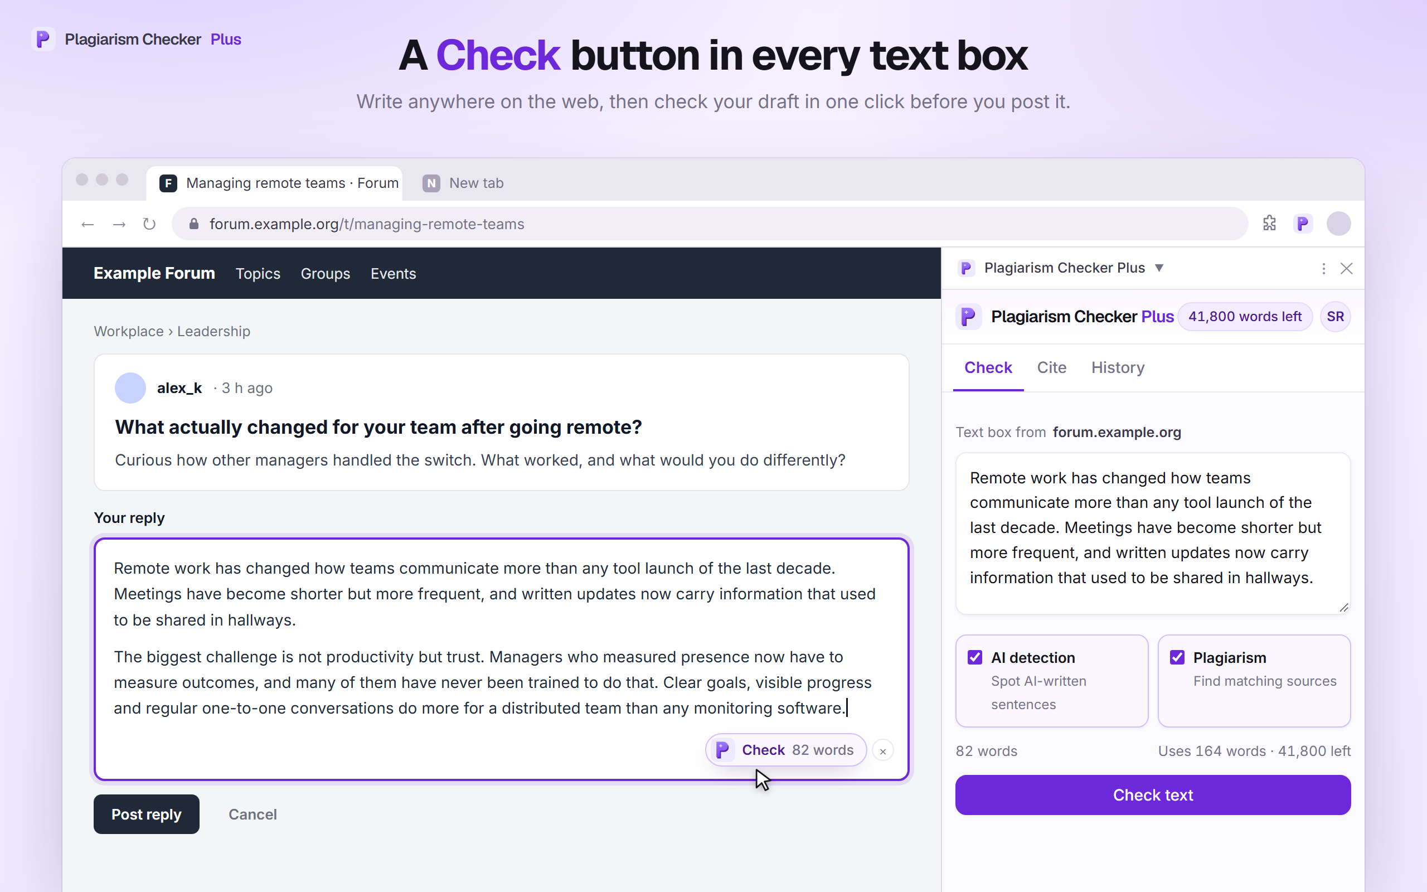This screenshot has height=892, width=1427.
Task: Click the F favicon on the forum tab
Action: pos(168,183)
